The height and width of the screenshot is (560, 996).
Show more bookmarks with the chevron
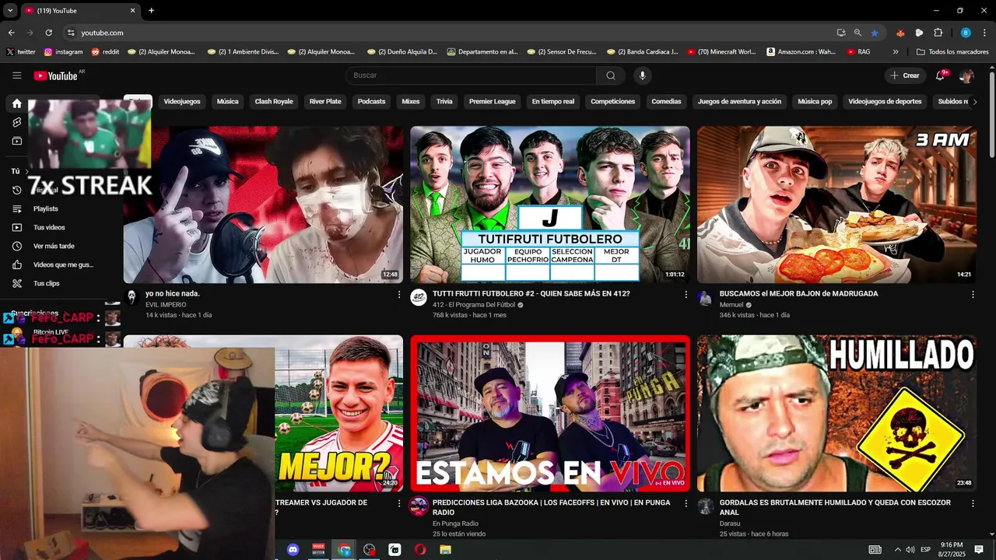[x=896, y=52]
